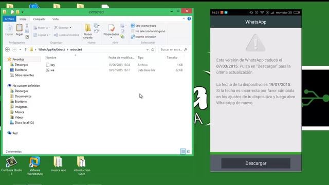Switch to the Compartir tab
Image resolution: width=329 pixels, height=185 pixels.
coord(39,19)
